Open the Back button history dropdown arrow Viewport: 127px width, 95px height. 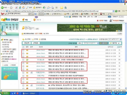click(8, 8)
